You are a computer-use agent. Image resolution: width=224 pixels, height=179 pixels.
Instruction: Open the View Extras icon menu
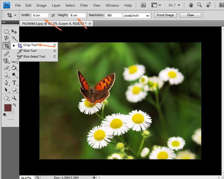click(x=156, y=5)
